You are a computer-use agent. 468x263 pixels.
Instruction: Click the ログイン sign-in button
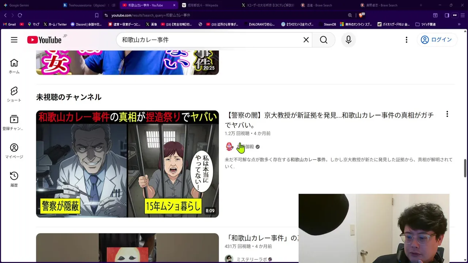coord(437,40)
